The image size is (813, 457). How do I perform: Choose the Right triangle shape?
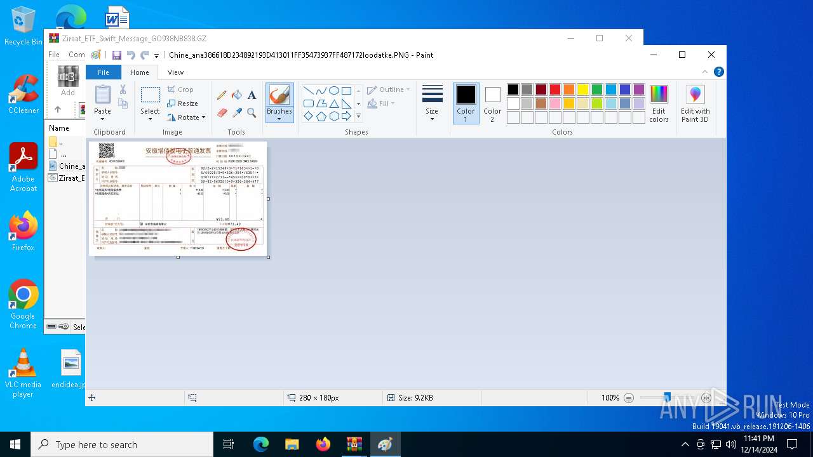point(346,103)
